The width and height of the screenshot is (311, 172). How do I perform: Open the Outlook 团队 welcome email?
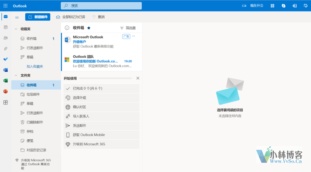[x=102, y=61]
